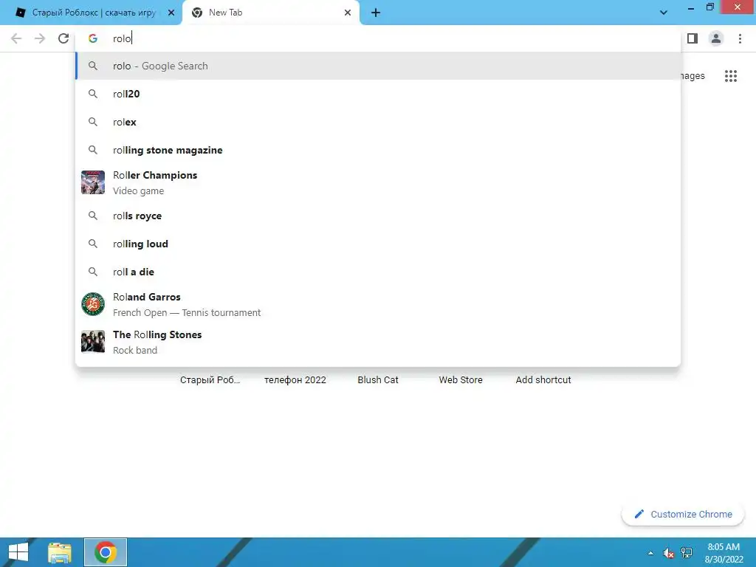Open the Blush Cat shortcut
Screen dimensions: 756x567
click(378, 380)
